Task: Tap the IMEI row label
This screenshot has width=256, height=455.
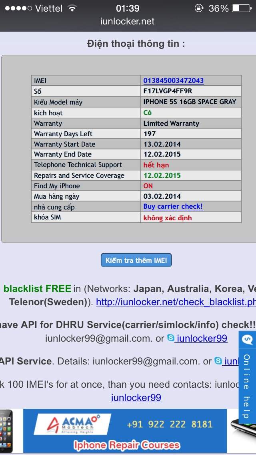Action: point(40,81)
